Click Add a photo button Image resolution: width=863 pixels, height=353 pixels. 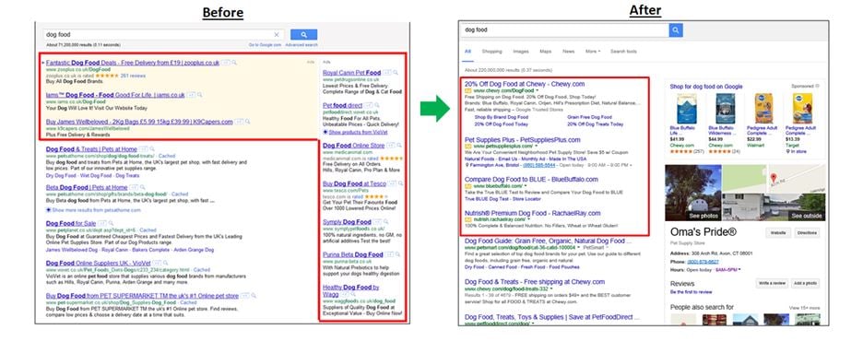[x=805, y=284]
